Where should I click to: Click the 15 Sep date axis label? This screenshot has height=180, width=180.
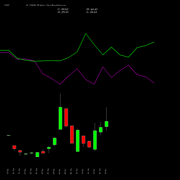[8, 171]
